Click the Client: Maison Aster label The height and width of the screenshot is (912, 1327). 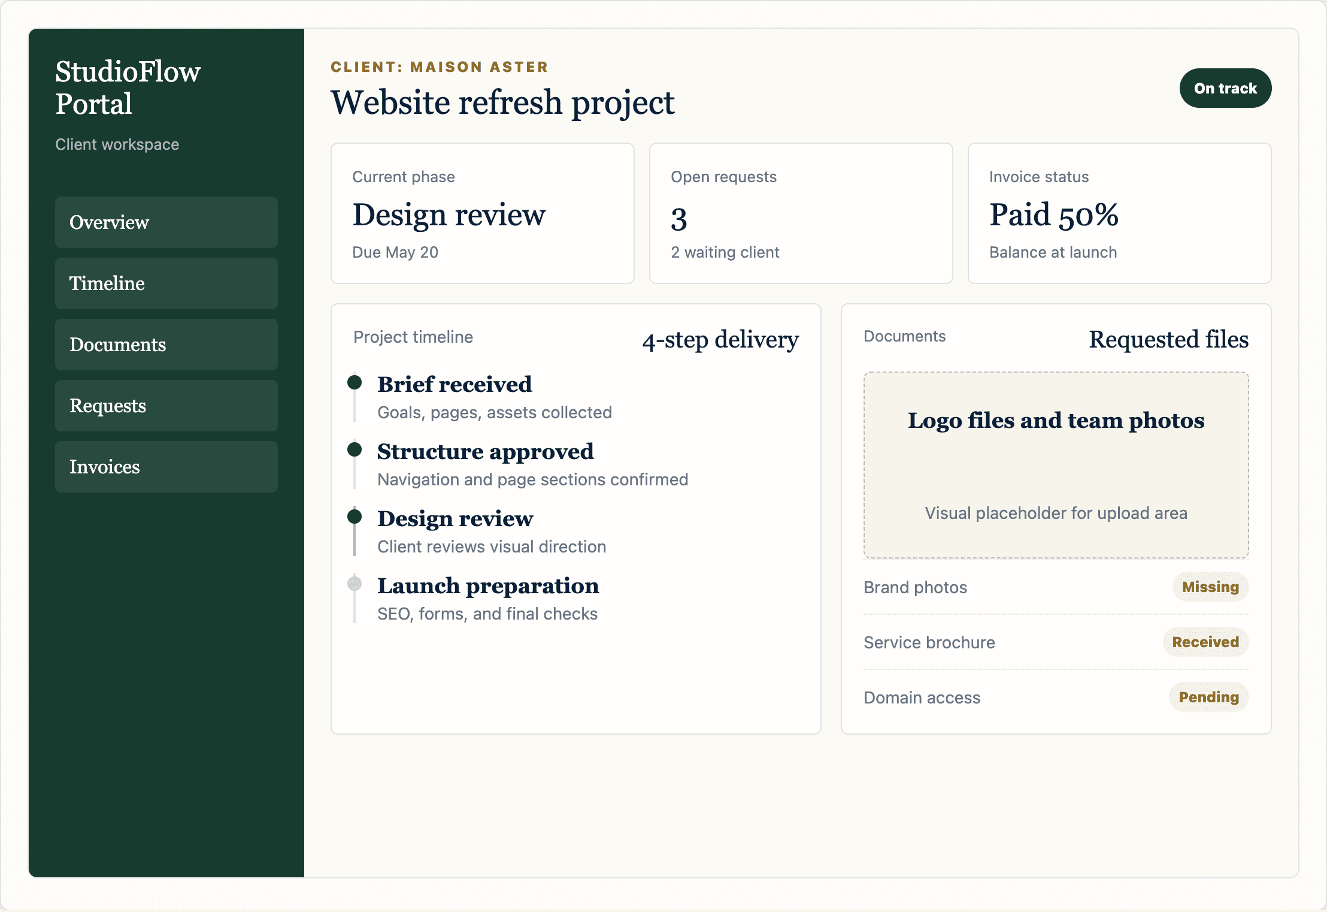440,67
